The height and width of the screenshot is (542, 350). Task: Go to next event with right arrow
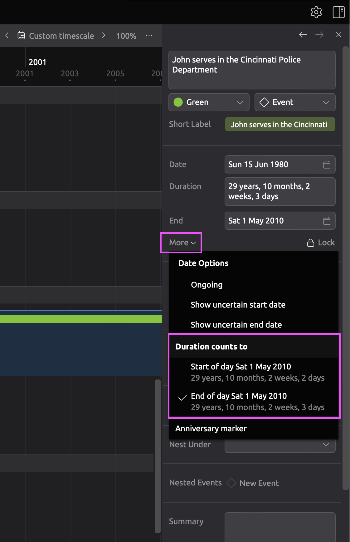[x=319, y=35]
